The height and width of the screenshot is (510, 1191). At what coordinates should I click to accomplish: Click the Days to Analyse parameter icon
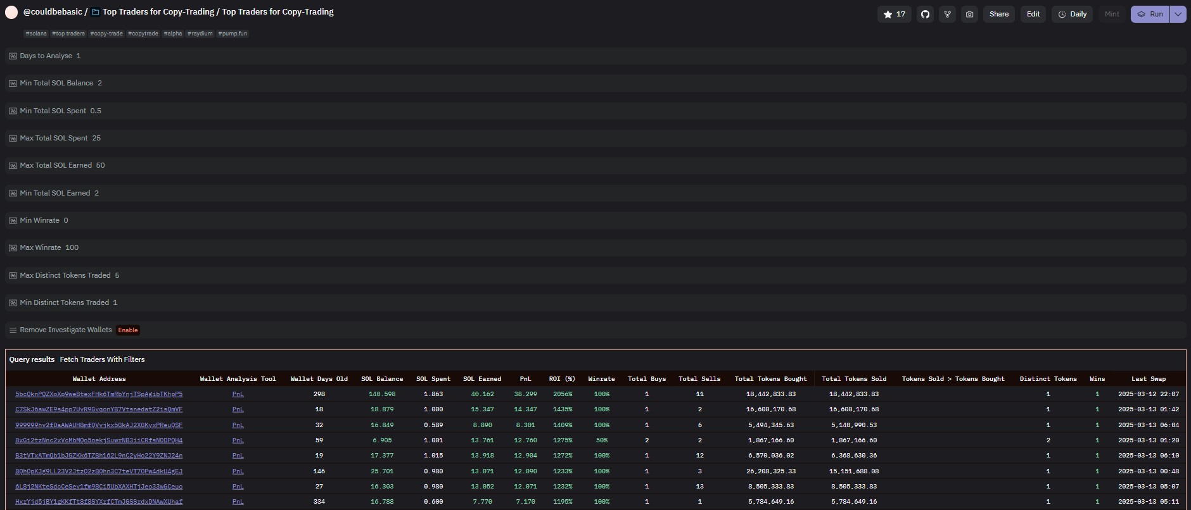[x=13, y=56]
